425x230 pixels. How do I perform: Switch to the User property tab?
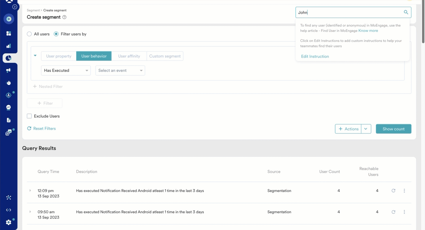(x=59, y=56)
